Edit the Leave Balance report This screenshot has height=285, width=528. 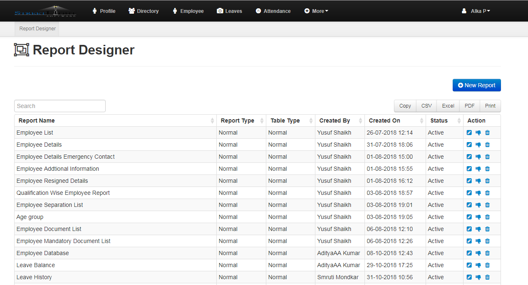(x=469, y=265)
